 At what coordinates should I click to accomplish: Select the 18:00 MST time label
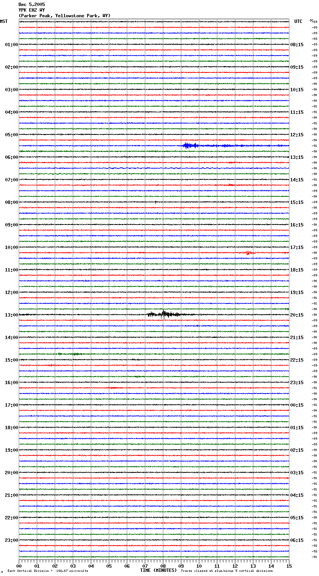(x=12, y=428)
